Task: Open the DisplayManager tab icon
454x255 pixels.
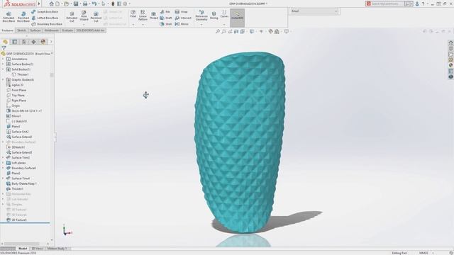Action: click(x=43, y=42)
